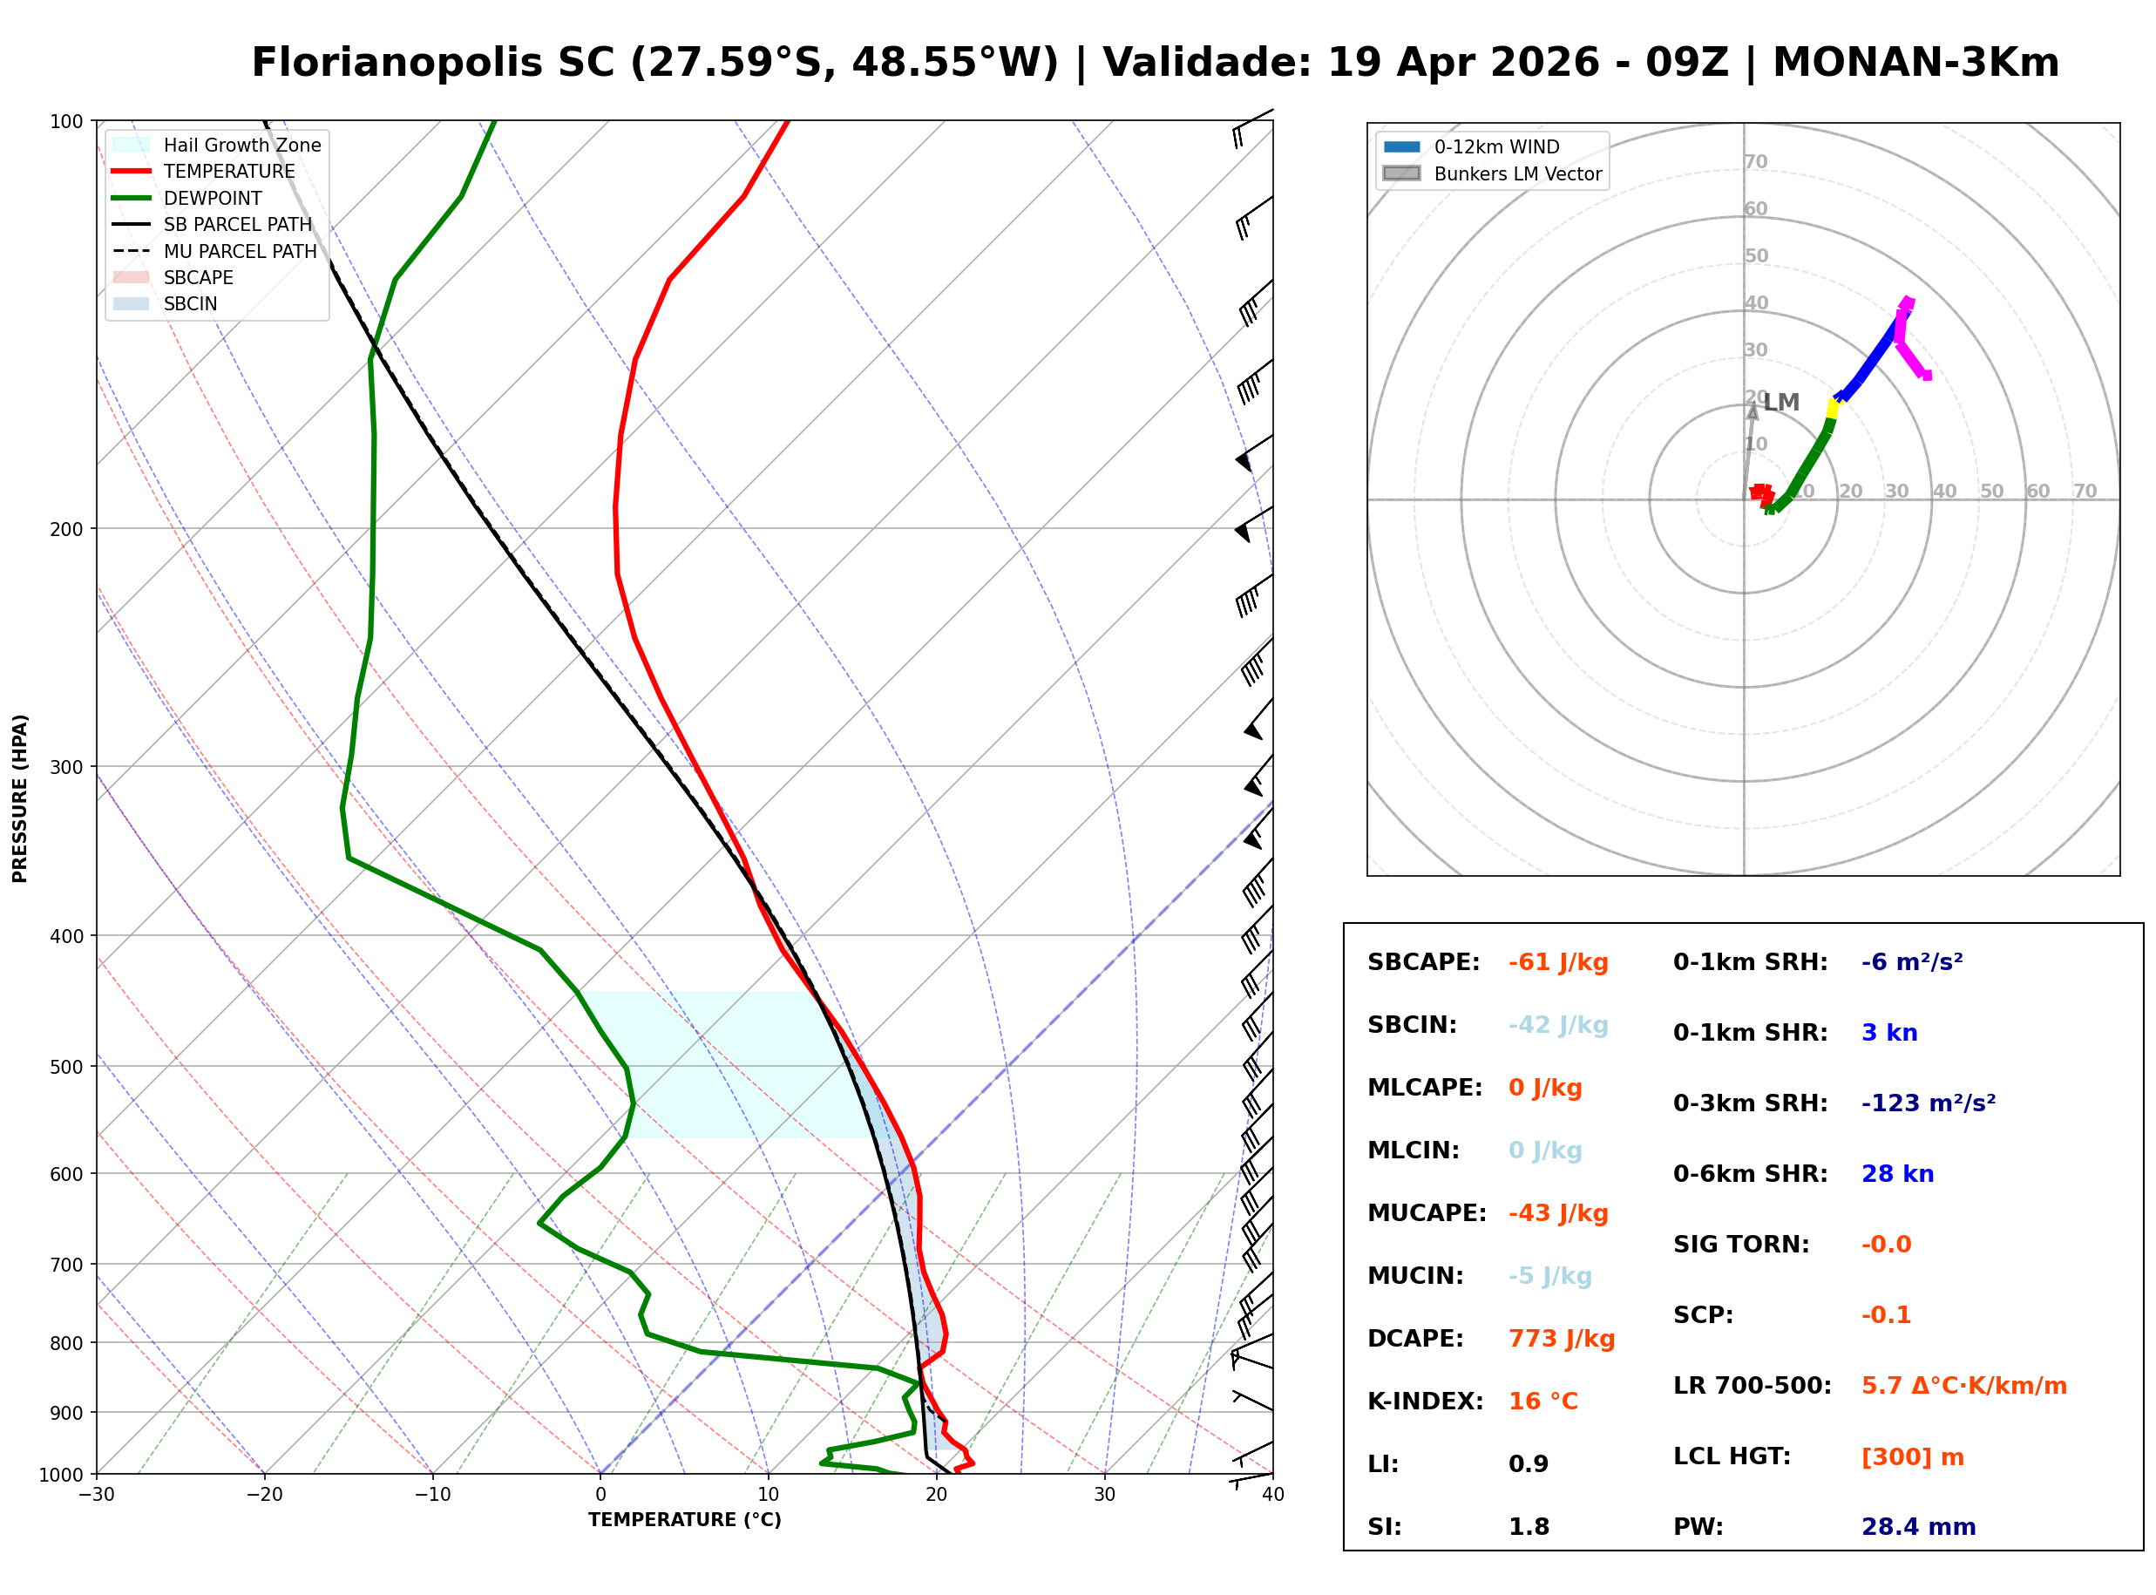Click the Hail Growth Zone legend swatch
Screen dimensions: 2156x1595
point(132,145)
